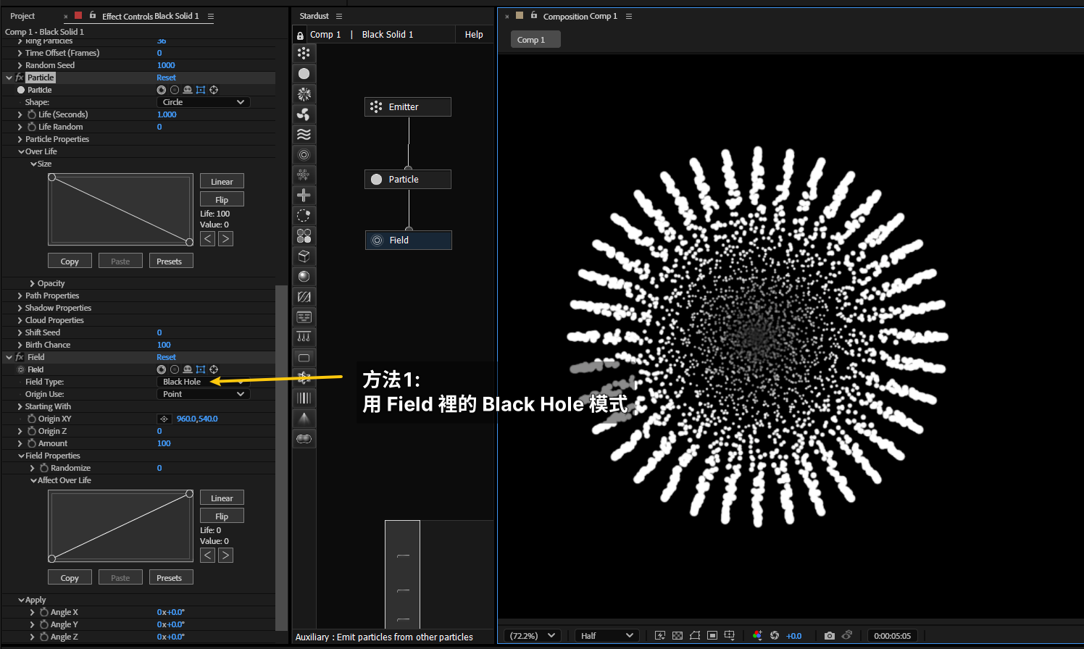Click Presets button under Affect Over Life
The height and width of the screenshot is (649, 1084).
170,578
